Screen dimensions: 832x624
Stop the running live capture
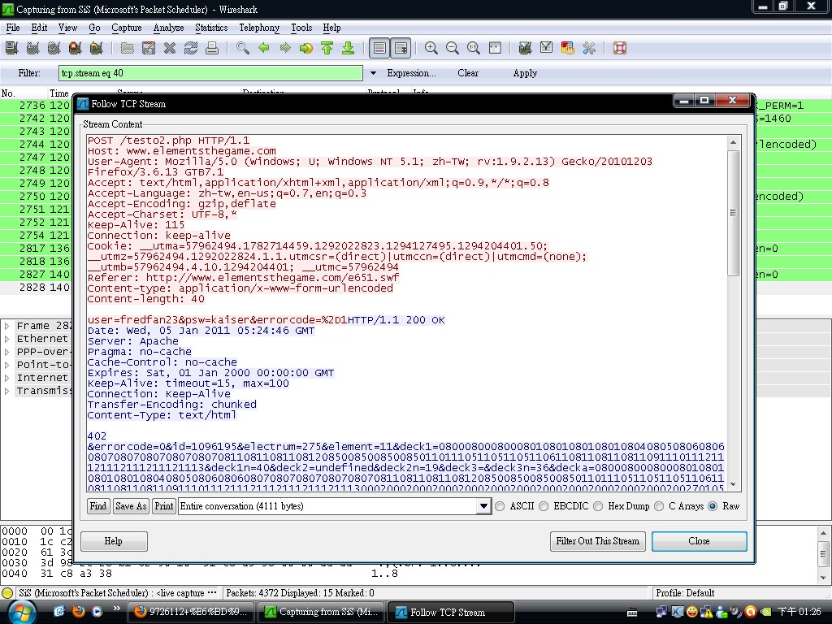tap(75, 48)
